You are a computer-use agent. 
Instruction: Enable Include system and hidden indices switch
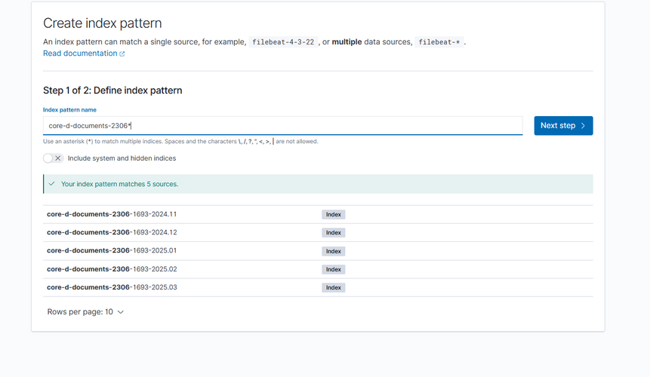(53, 158)
